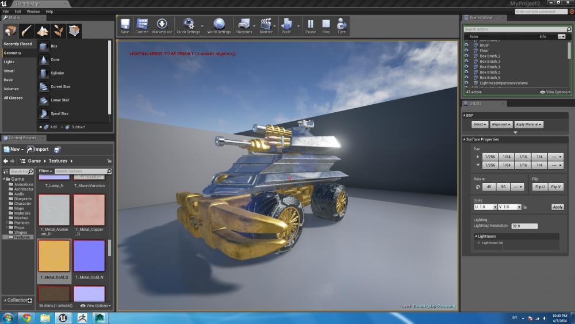The height and width of the screenshot is (324, 575).
Task: Open the Help menu
Action: tap(49, 12)
